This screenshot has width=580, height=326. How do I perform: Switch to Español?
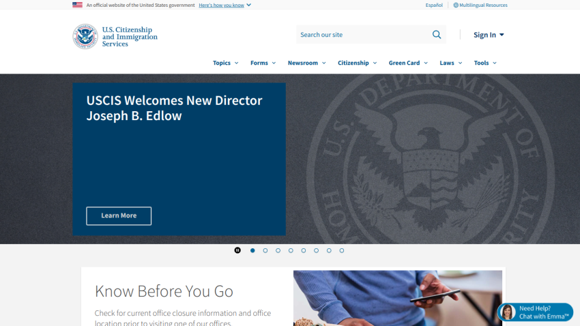point(434,5)
